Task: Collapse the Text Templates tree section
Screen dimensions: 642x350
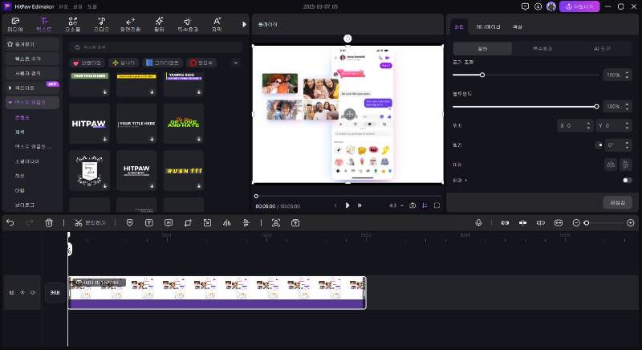Action: click(x=10, y=102)
